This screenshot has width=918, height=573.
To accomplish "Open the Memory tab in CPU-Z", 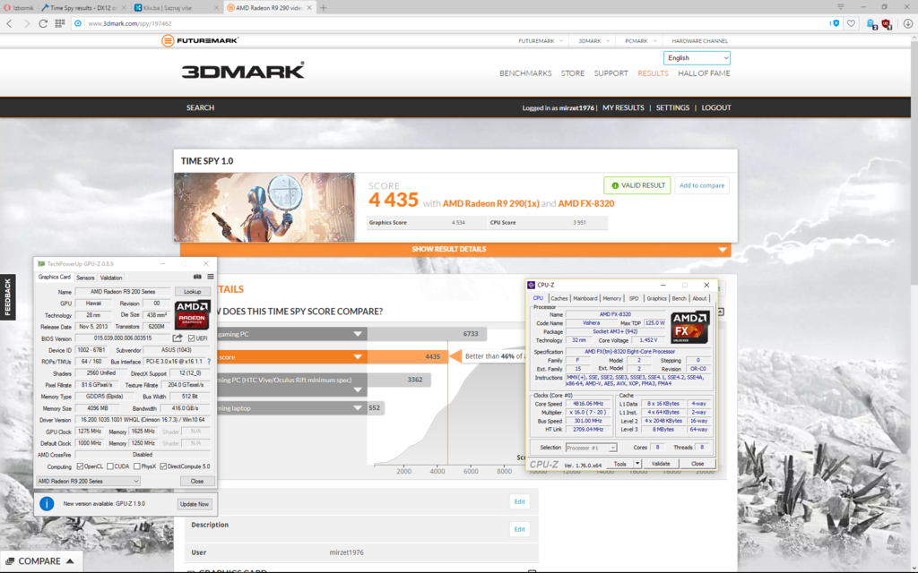I will pos(611,298).
